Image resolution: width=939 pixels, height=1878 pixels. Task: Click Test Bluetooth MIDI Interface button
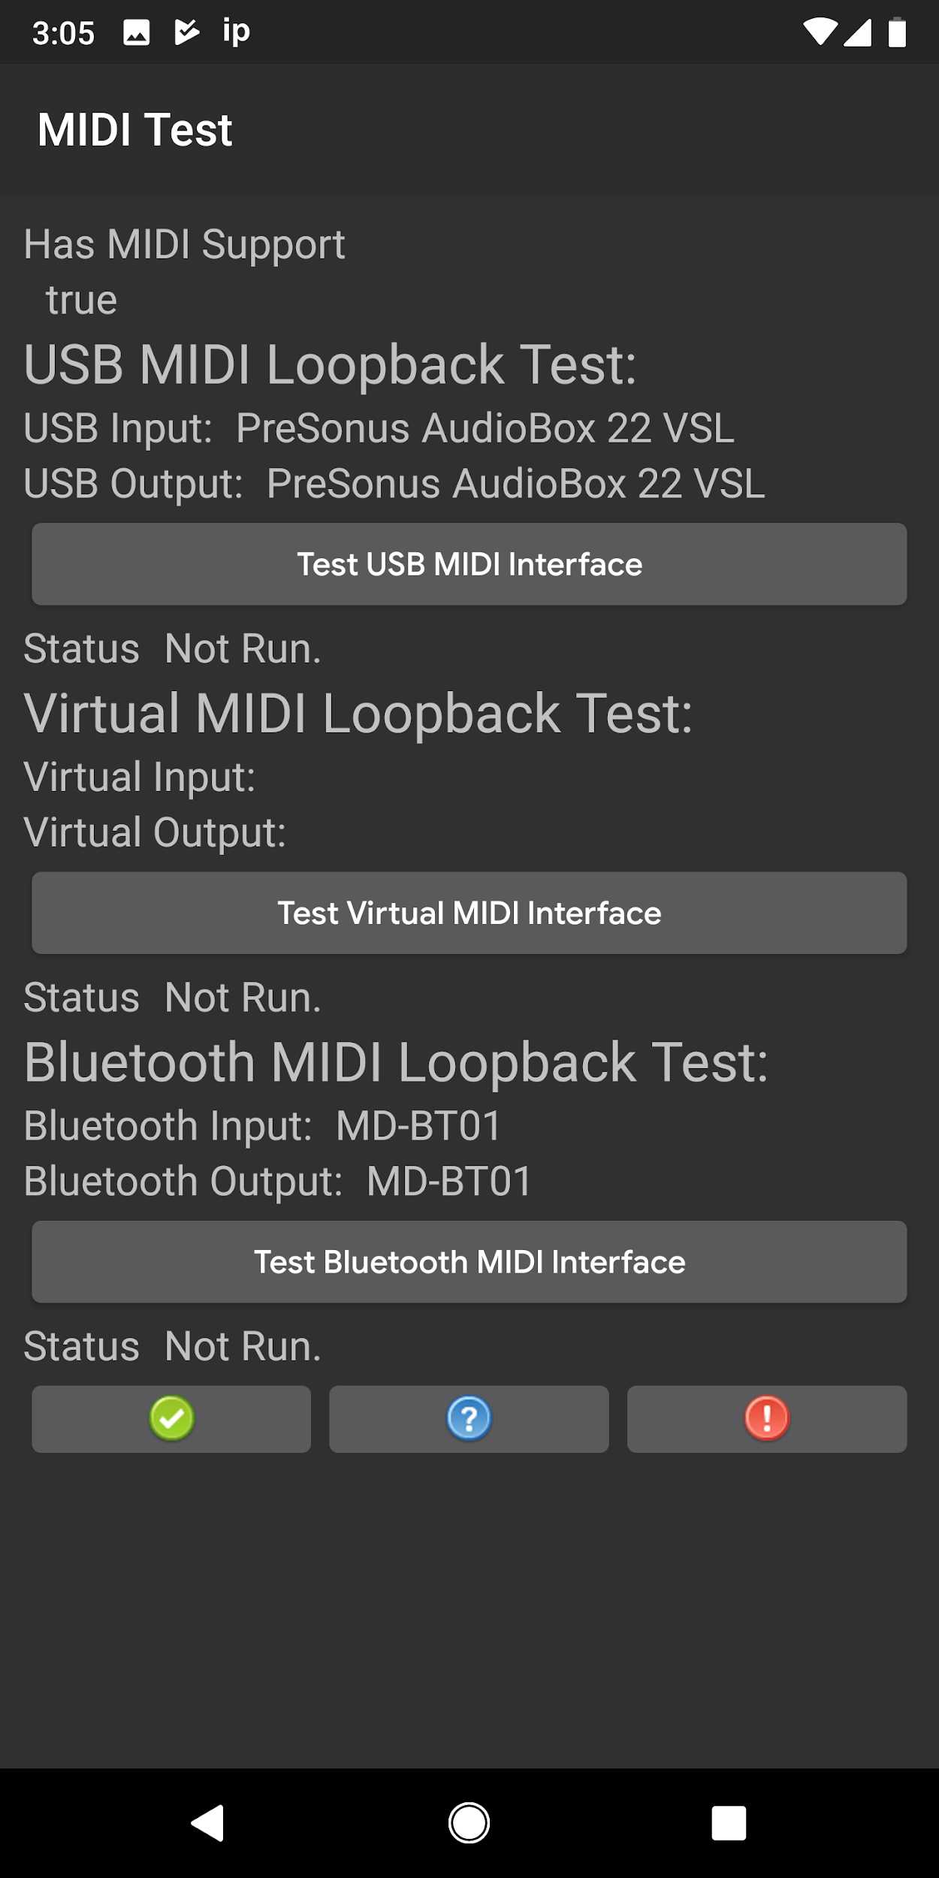click(x=469, y=1262)
